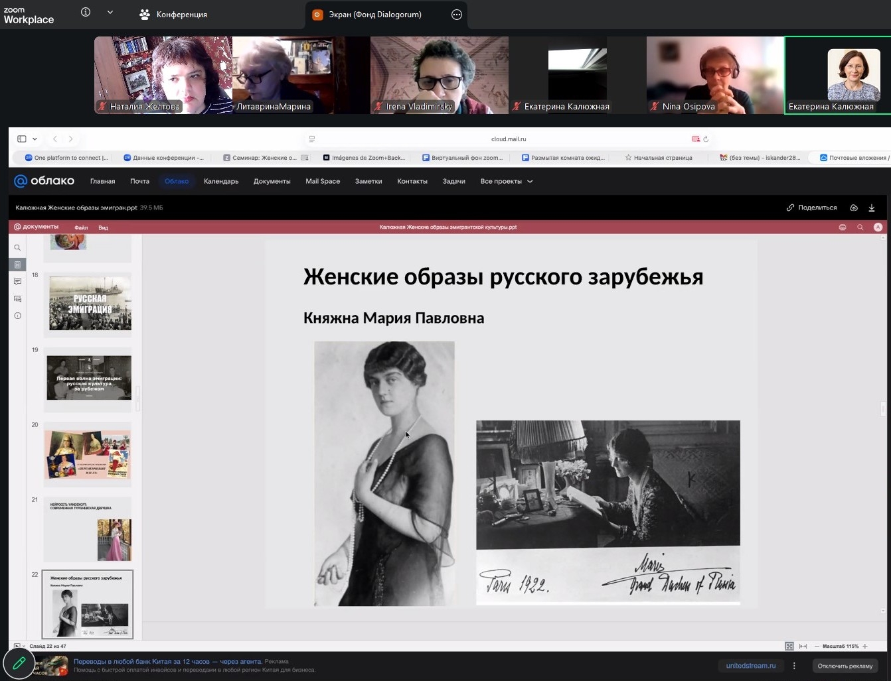
Task: Click the Поделиться button
Action: (811, 208)
